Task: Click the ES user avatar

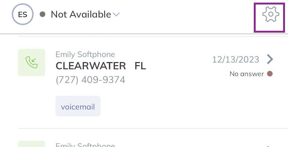Action: tap(23, 14)
